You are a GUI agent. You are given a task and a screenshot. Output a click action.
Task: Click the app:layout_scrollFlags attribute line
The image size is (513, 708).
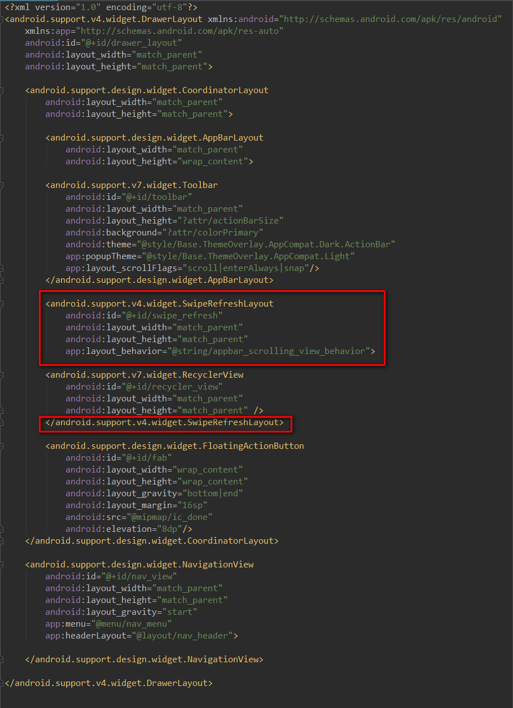[x=192, y=268]
